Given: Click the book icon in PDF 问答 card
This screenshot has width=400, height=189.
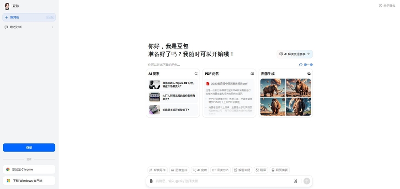Looking at the screenshot, I should (252, 73).
